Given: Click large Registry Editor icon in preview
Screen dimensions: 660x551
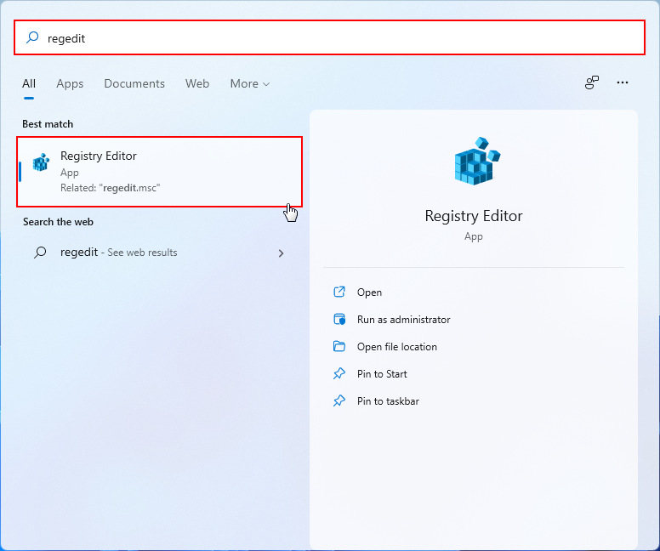Looking at the screenshot, I should coord(477,161).
